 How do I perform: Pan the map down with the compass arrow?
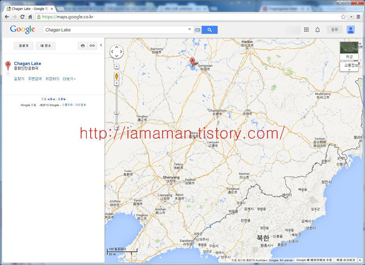pos(116,56)
